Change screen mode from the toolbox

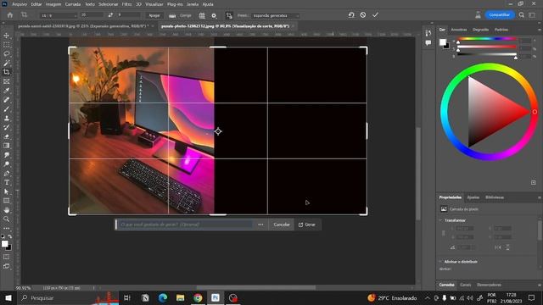[x=7, y=266]
